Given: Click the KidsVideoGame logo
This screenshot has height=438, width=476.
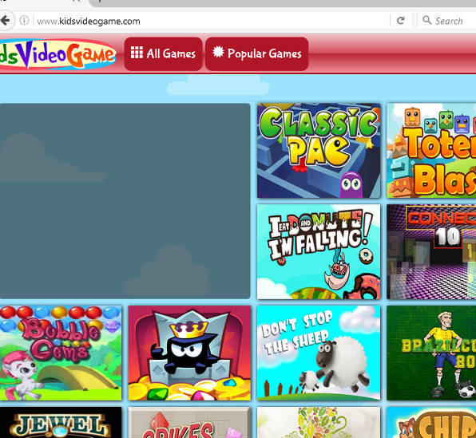Looking at the screenshot, I should pos(58,54).
